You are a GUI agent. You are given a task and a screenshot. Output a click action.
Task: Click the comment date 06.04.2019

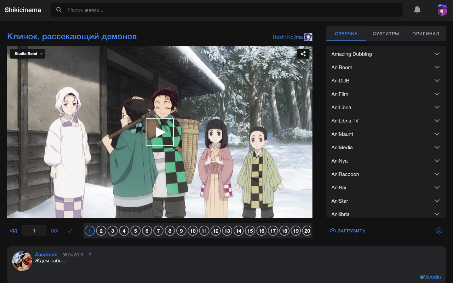(x=73, y=255)
